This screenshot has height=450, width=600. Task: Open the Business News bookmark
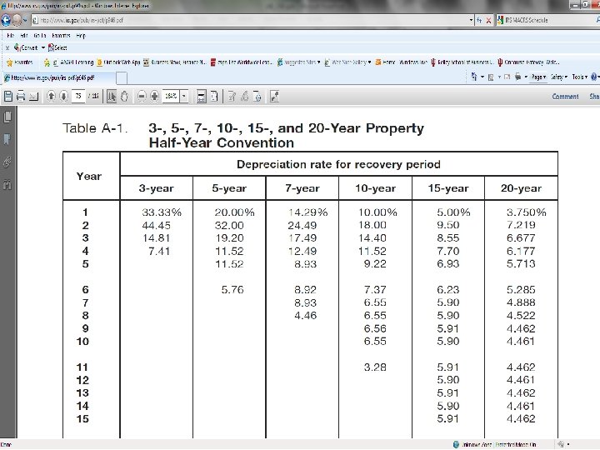(x=174, y=62)
